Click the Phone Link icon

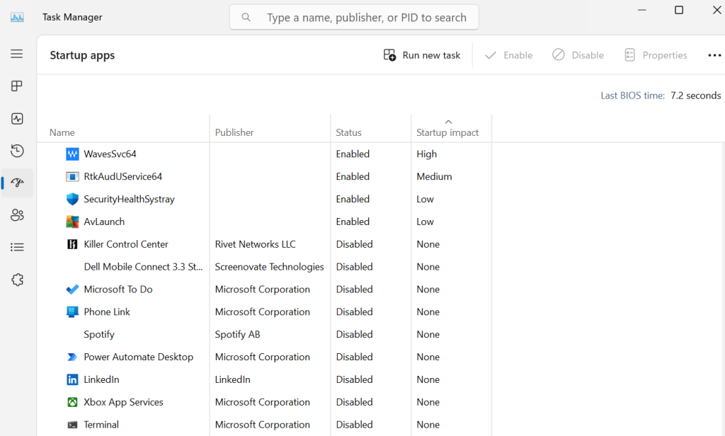click(73, 312)
